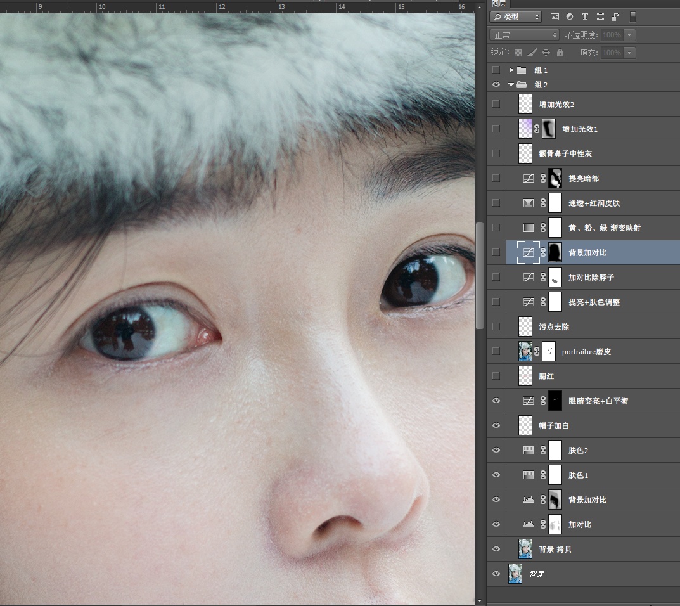The height and width of the screenshot is (606, 680).
Task: Select the portraiture磨皮 layer thumbnail
Action: (525, 351)
